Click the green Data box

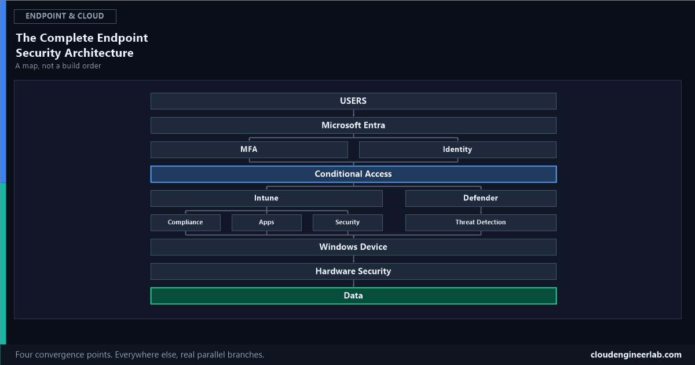353,295
